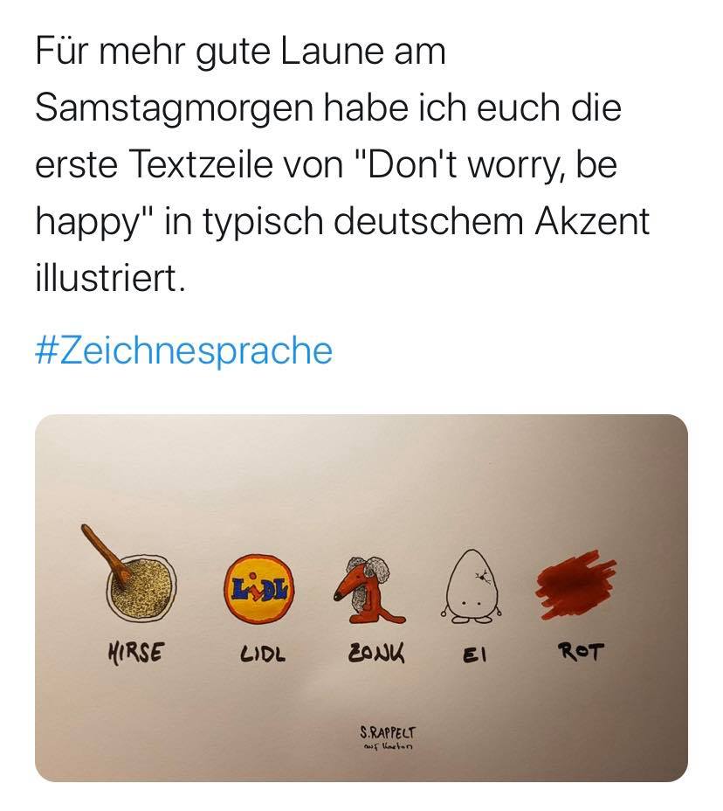Select the LIDL handwritten label

pos(262,655)
